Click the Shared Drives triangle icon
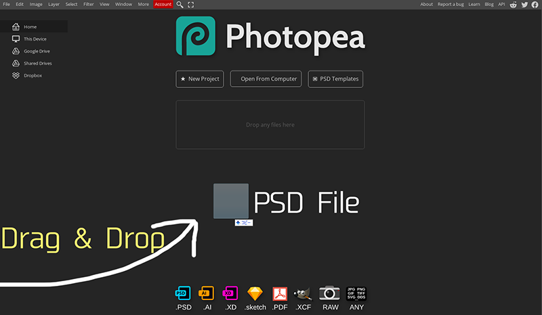The width and height of the screenshot is (542, 315). pyautogui.click(x=16, y=63)
